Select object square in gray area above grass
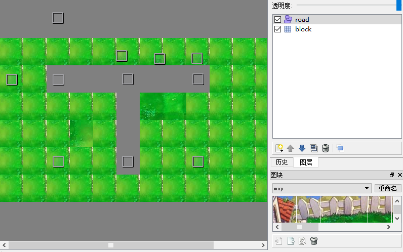This screenshot has width=403, height=252. click(x=58, y=18)
